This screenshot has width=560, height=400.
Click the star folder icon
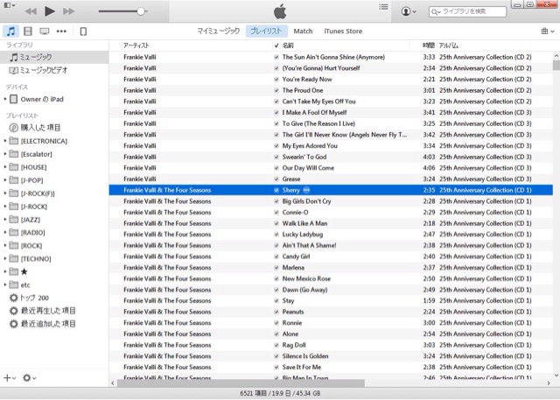click(x=14, y=272)
